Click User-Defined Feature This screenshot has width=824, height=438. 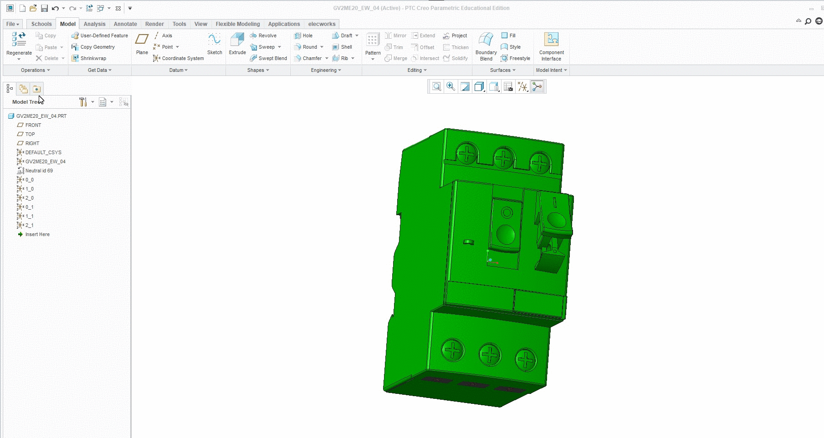point(100,35)
